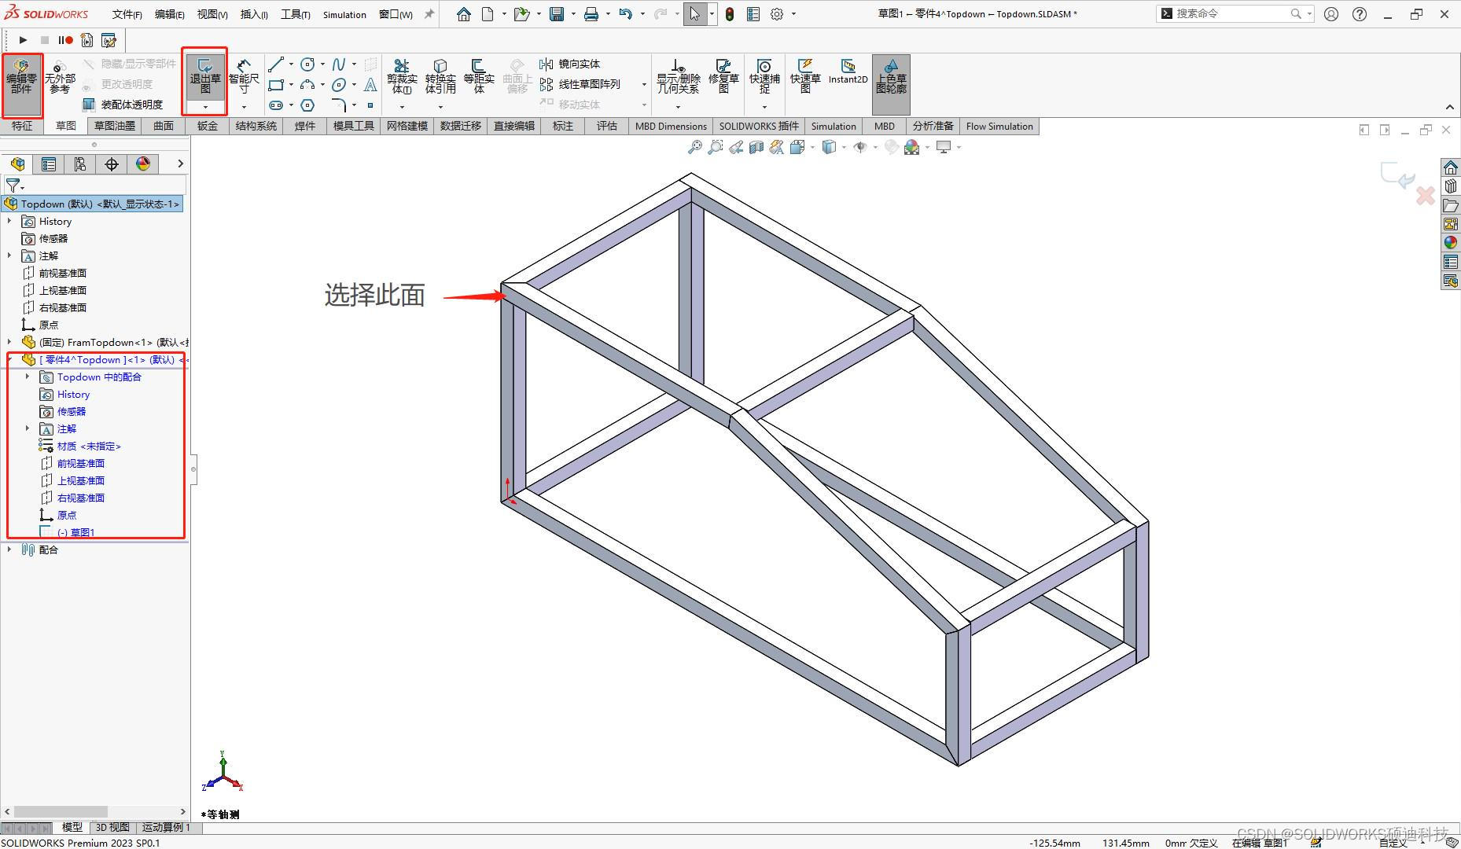Toggle Assembly Transparency option
Image resolution: width=1461 pixels, height=849 pixels.
(x=123, y=105)
